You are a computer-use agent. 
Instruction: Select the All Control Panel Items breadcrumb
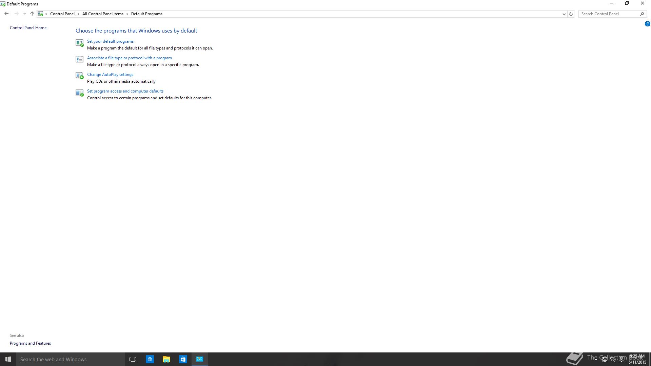tap(103, 14)
